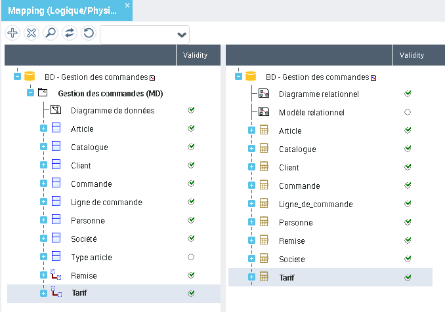Click the Type article empty validity circle
This screenshot has height=312, width=445.
coord(191,257)
